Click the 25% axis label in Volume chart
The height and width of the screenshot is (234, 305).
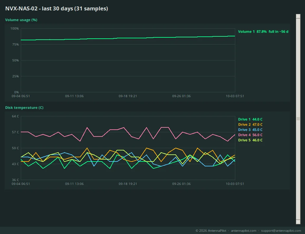click(15, 76)
